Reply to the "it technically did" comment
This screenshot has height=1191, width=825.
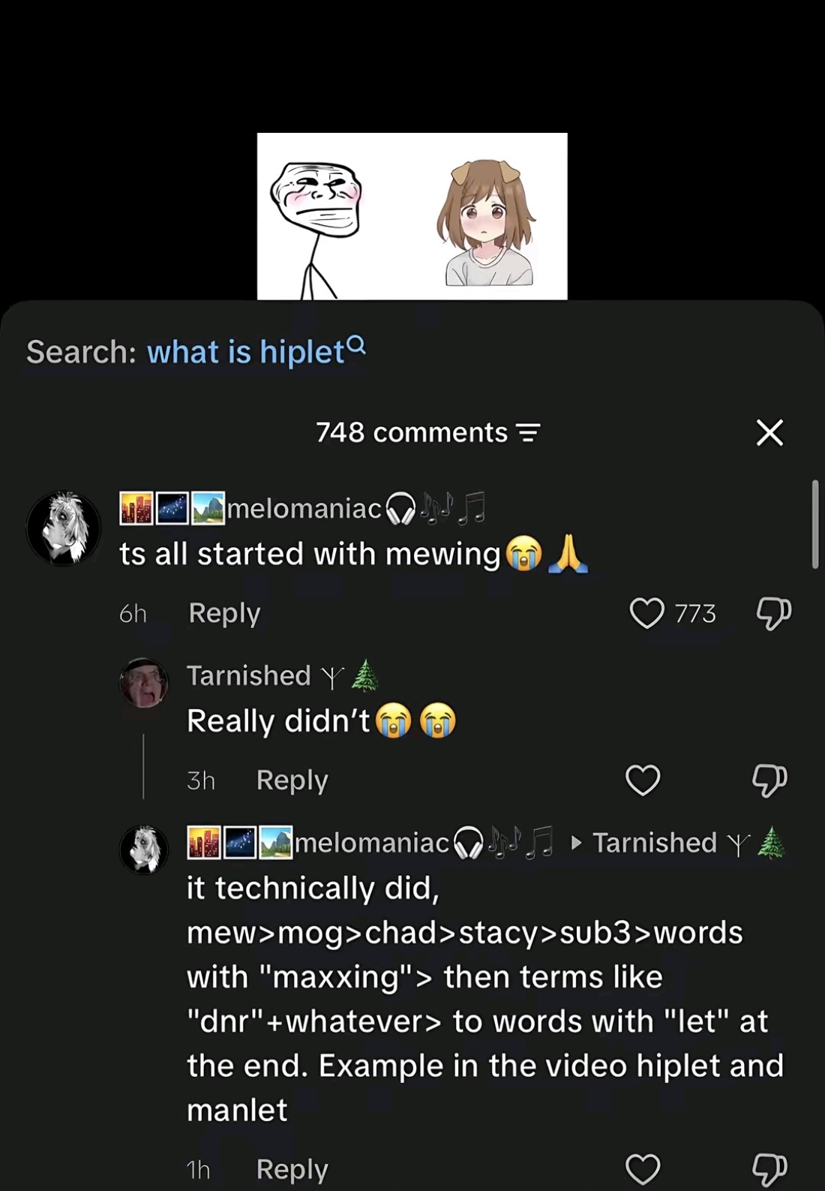click(x=292, y=1169)
